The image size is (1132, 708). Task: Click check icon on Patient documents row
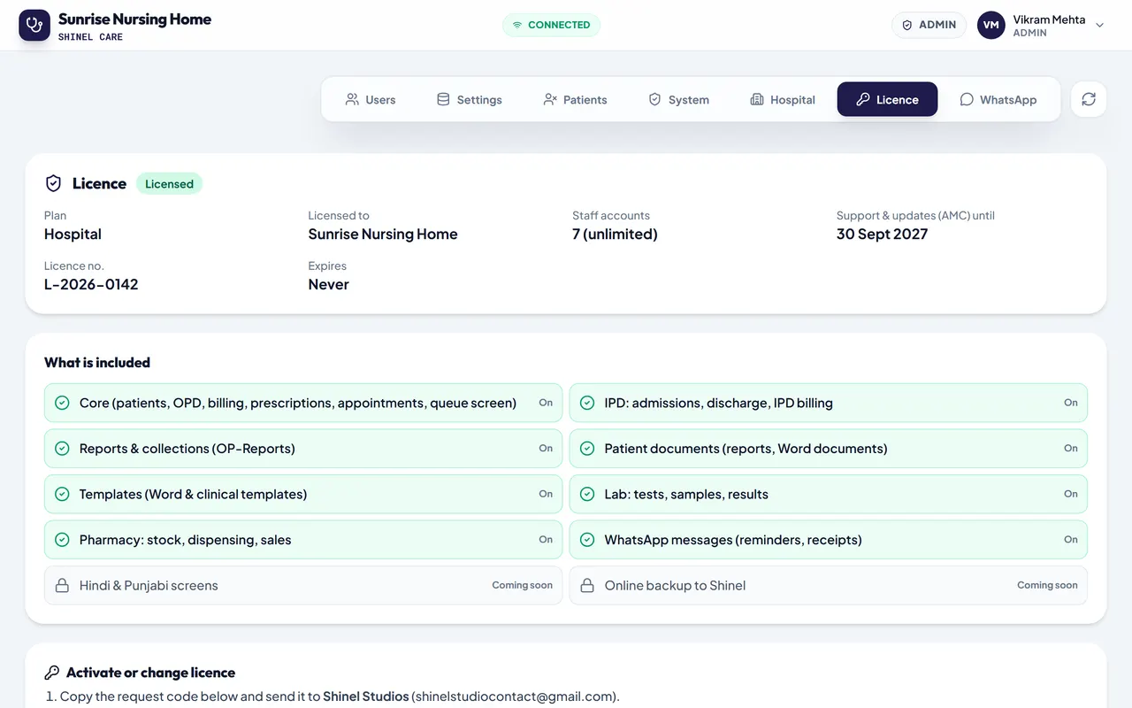coord(587,449)
